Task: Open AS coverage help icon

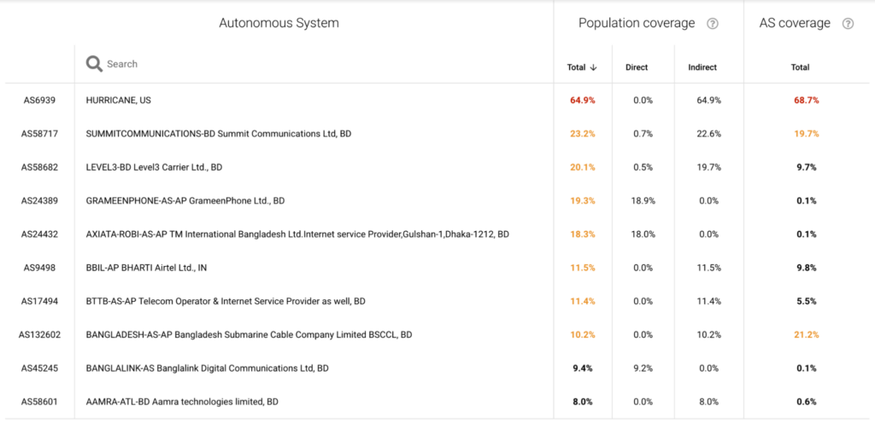Action: pos(848,24)
